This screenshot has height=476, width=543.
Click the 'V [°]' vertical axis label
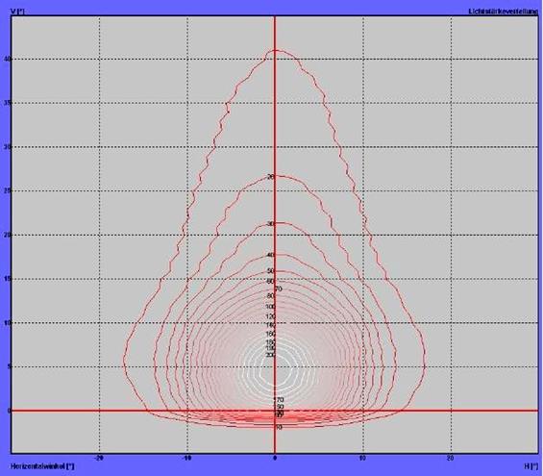(x=17, y=12)
